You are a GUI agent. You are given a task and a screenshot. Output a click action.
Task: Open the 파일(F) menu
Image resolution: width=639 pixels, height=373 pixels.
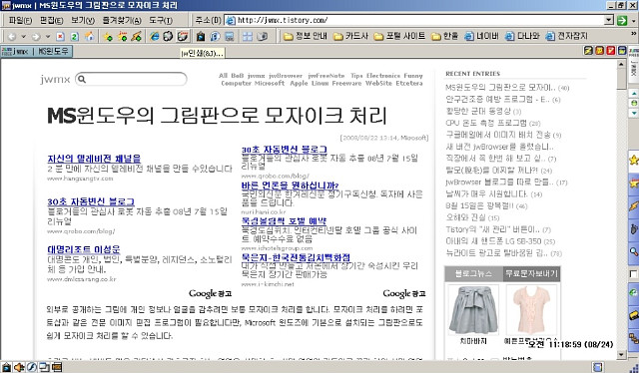(x=20, y=20)
